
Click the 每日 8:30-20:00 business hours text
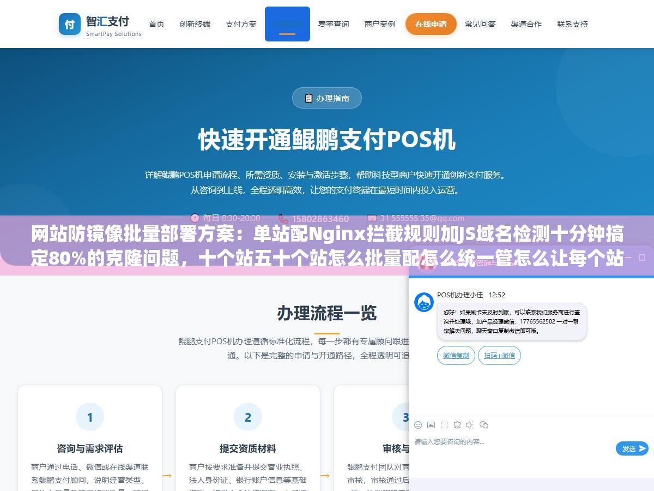(x=232, y=218)
